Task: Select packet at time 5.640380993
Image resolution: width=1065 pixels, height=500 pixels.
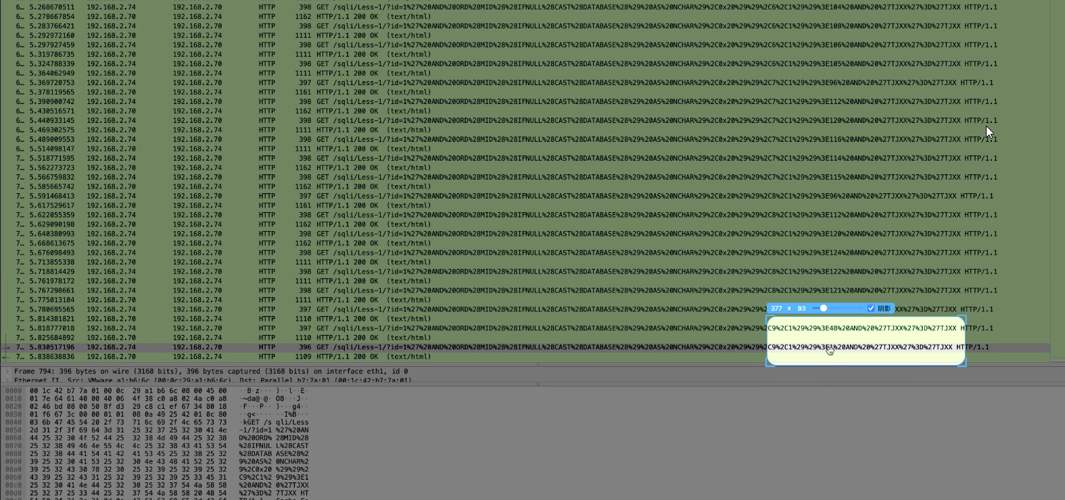Action: (x=525, y=234)
